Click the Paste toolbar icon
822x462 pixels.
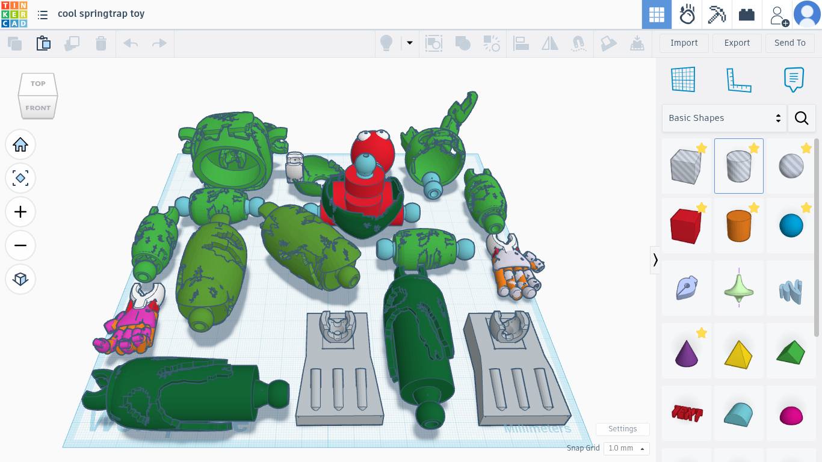tap(43, 43)
